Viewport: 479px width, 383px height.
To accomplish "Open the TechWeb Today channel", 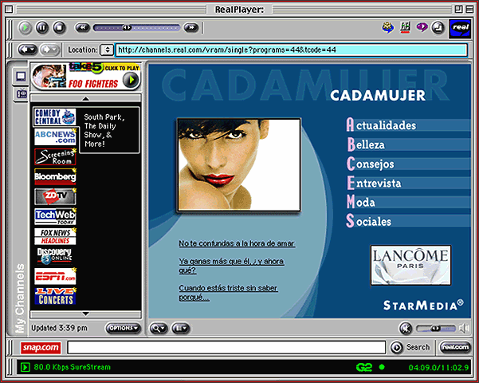I will coord(55,216).
